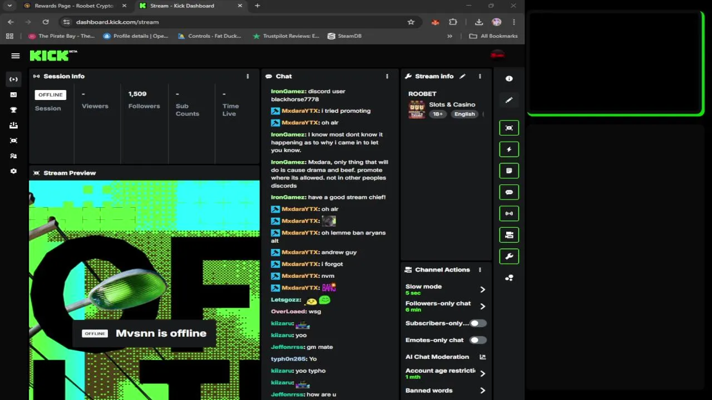
Task: Click the Stream Preview offline image
Action: click(144, 290)
